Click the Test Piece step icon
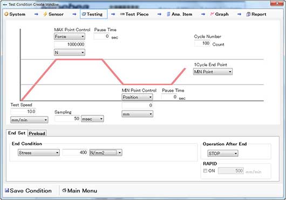This screenshot has width=286, height=200. [122, 14]
